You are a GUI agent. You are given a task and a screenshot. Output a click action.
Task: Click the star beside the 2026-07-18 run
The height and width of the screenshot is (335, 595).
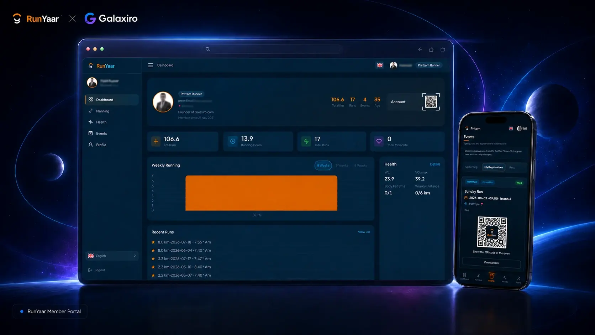[x=153, y=242]
